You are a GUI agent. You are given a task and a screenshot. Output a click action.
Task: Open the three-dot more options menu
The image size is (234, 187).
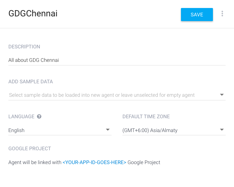tap(222, 14)
